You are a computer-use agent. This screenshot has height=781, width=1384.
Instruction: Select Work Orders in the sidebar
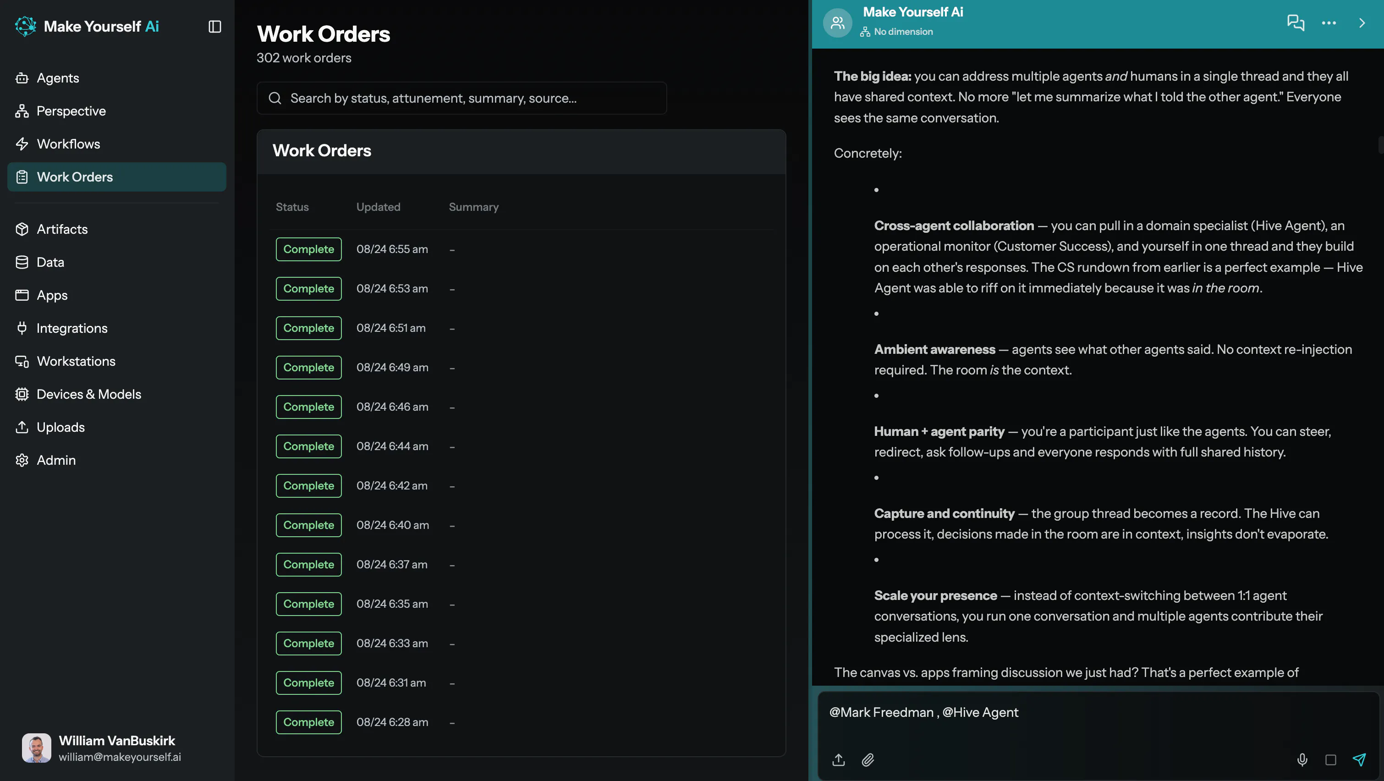point(116,177)
